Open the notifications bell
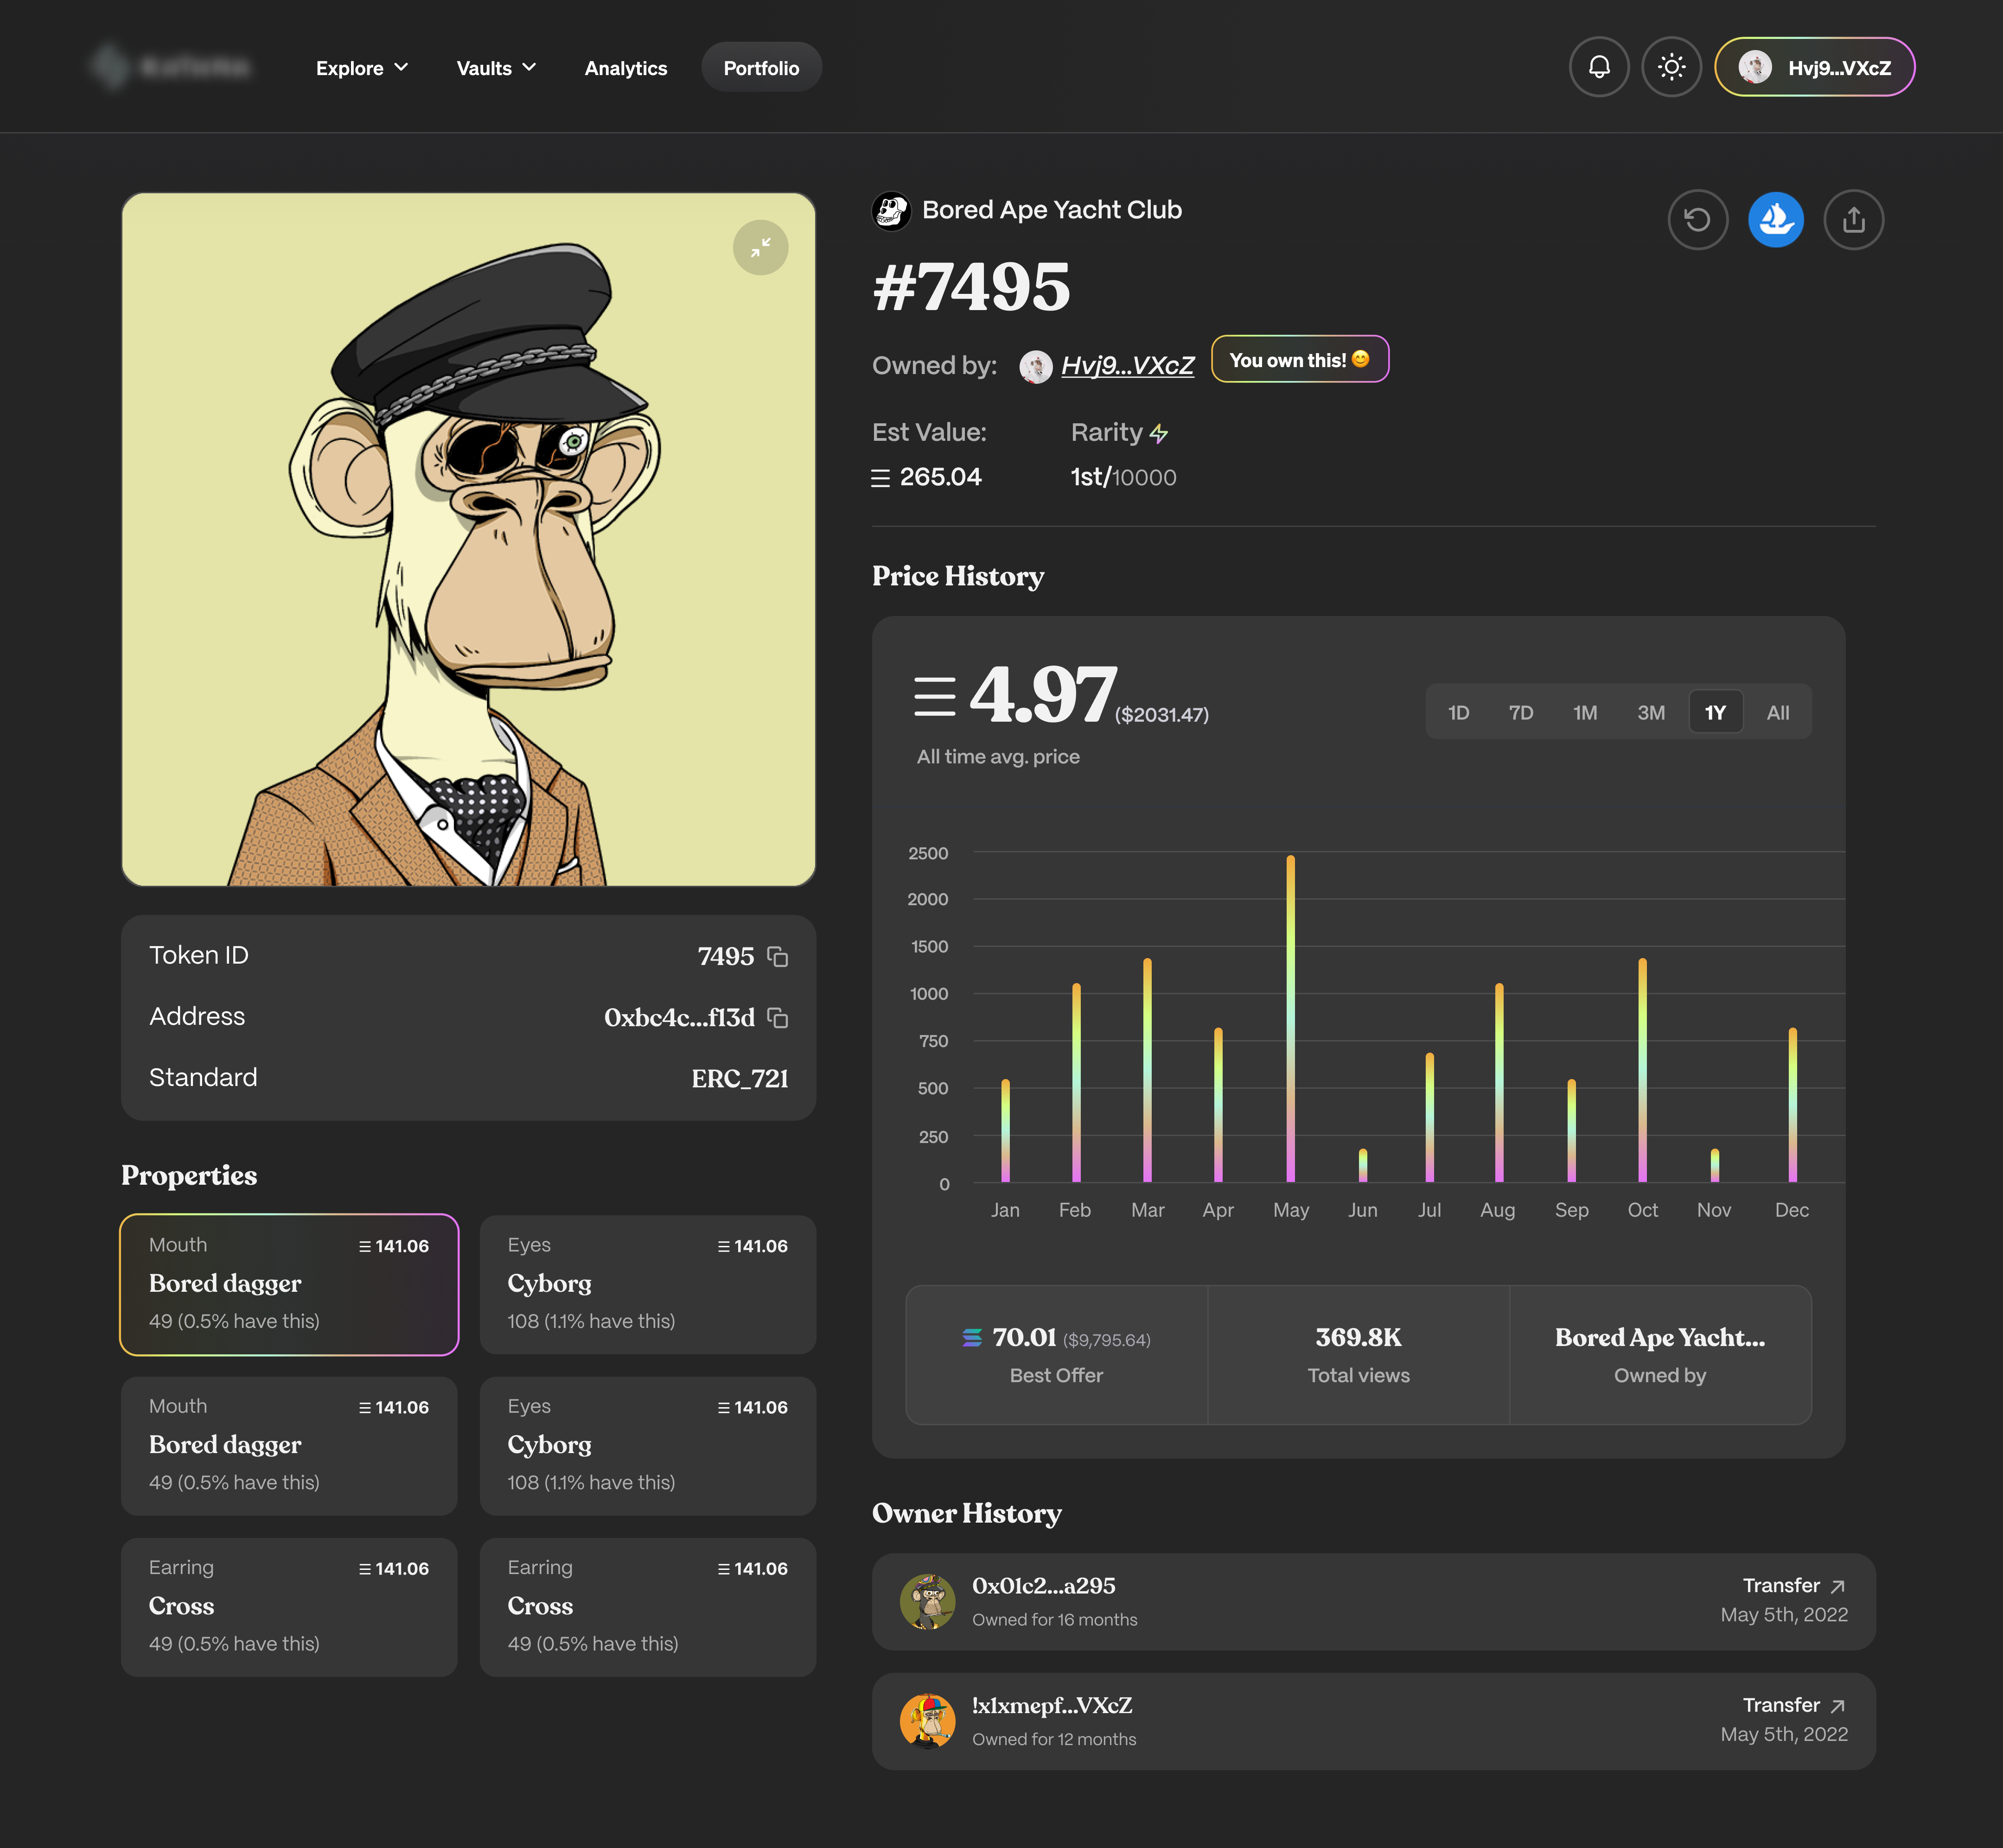 coord(1599,67)
